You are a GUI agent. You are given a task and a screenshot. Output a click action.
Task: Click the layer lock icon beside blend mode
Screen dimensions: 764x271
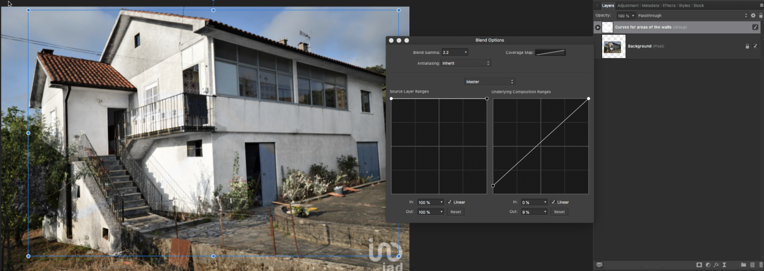pyautogui.click(x=761, y=16)
